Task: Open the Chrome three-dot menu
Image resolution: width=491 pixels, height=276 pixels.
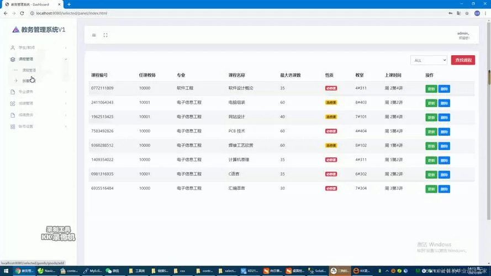Action: click(485, 13)
